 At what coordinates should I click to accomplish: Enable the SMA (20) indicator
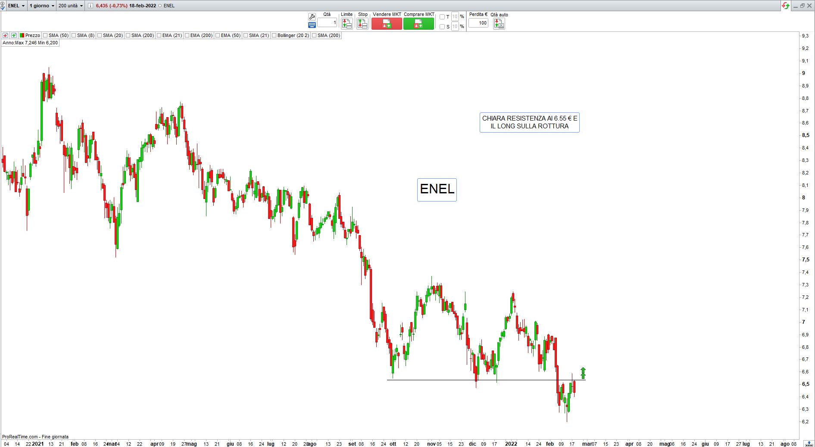[100, 35]
